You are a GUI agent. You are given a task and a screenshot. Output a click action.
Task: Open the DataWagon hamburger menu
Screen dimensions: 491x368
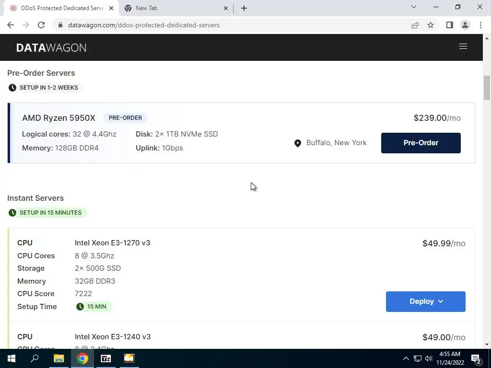[x=463, y=46]
